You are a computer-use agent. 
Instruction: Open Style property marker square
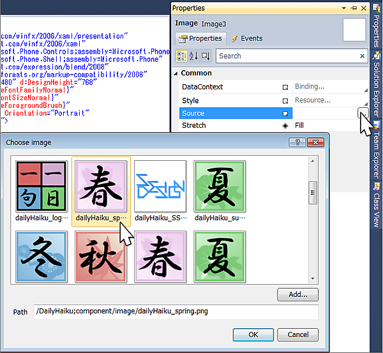285,101
